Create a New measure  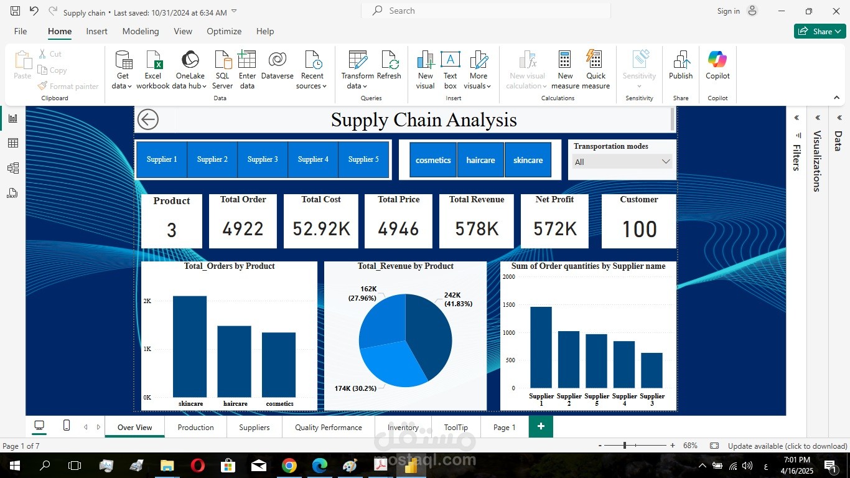coord(565,70)
